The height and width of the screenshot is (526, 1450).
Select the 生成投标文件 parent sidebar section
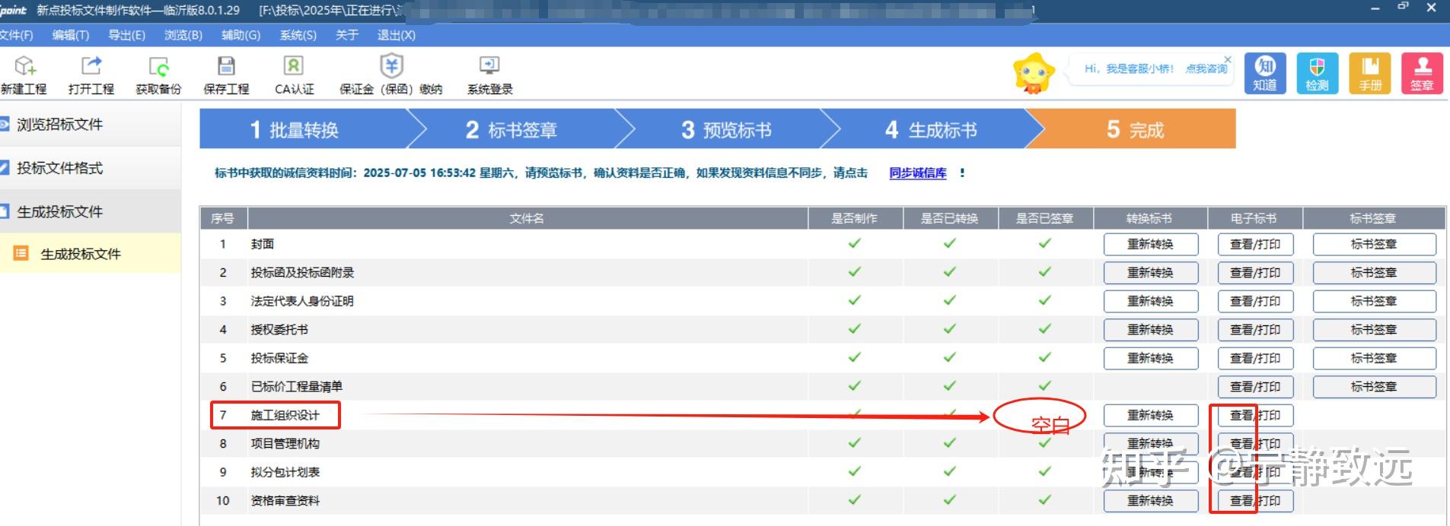[90, 212]
